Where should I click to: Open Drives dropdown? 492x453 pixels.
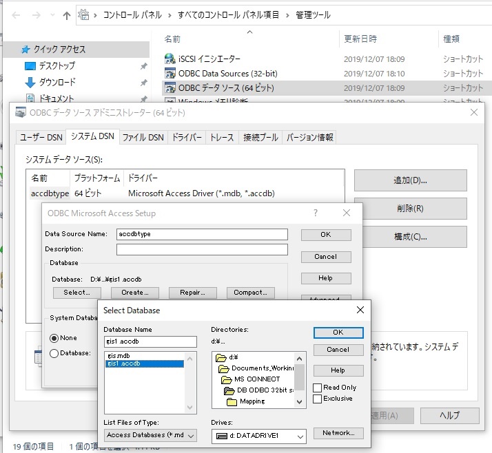point(259,436)
